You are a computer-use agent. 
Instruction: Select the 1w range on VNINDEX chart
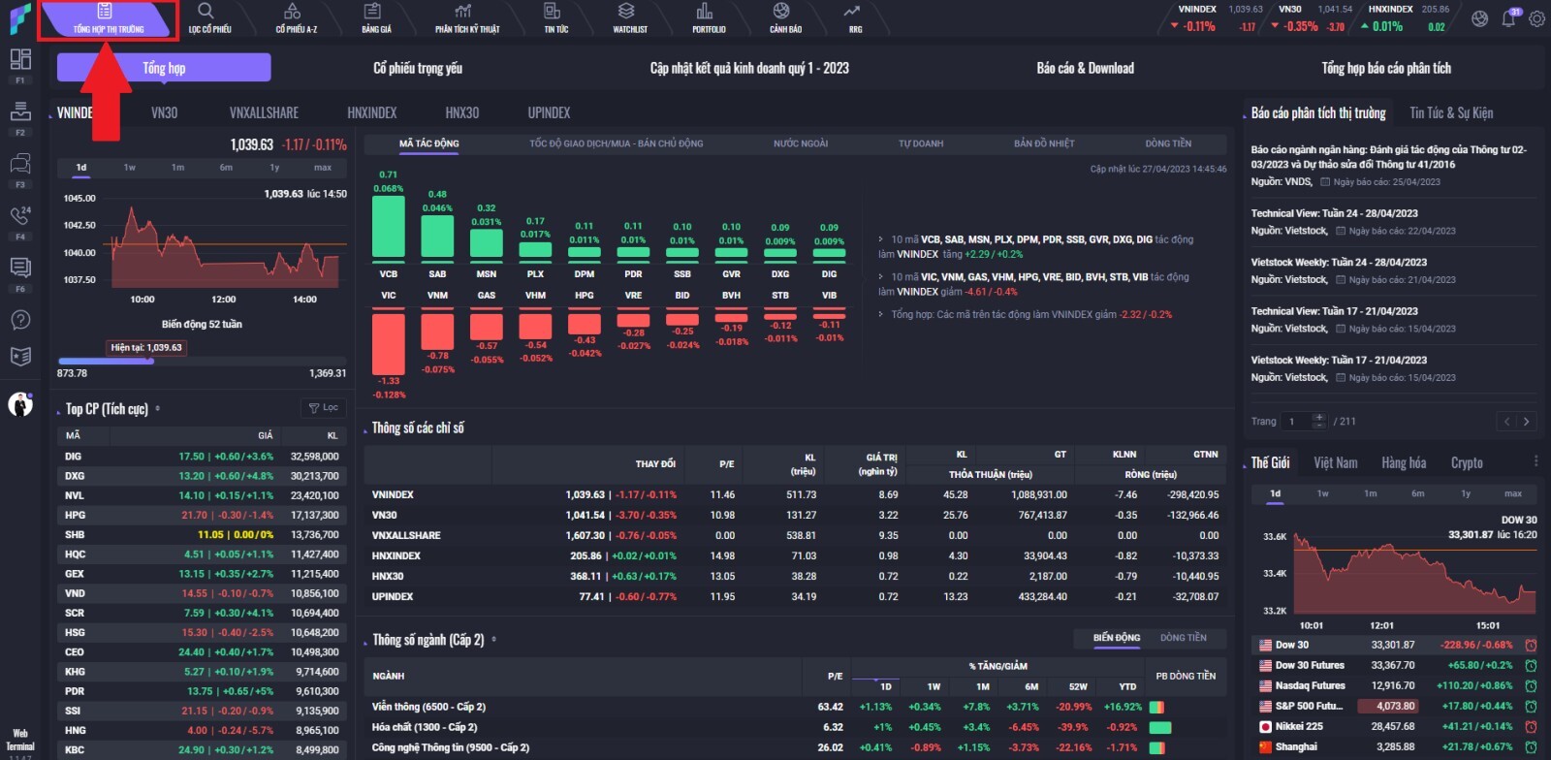pyautogui.click(x=129, y=168)
